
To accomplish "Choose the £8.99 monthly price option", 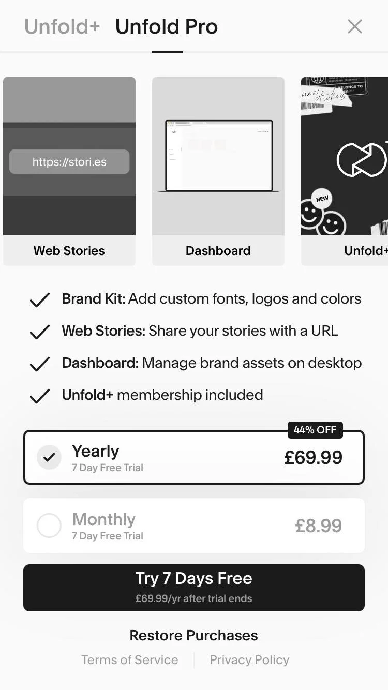I will [319, 526].
